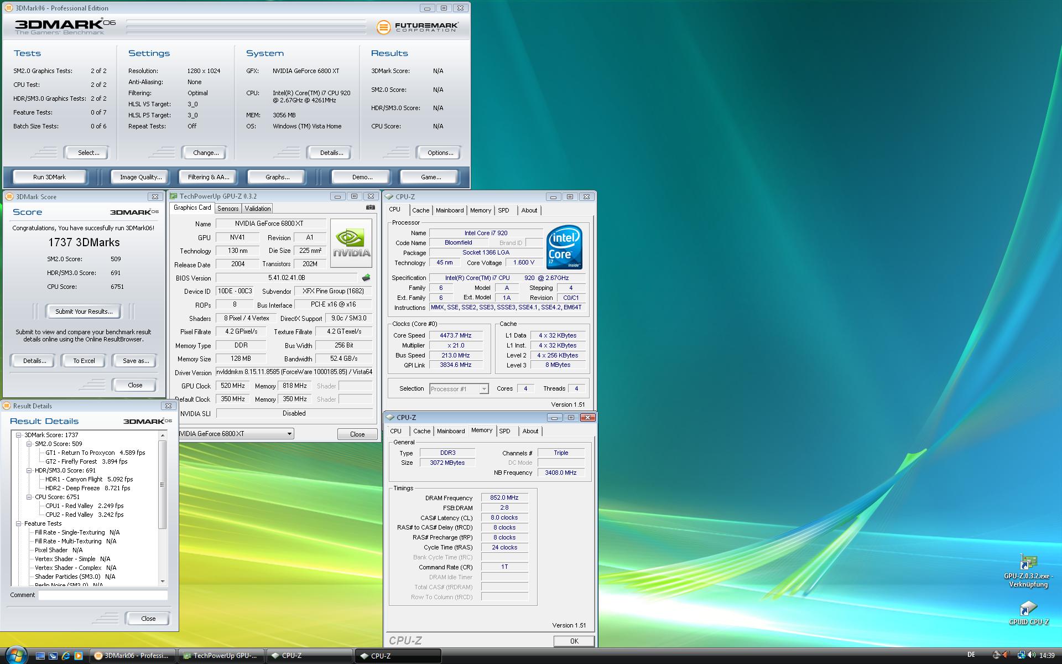
Task: Click Close in the Result Details window
Action: pos(148,619)
